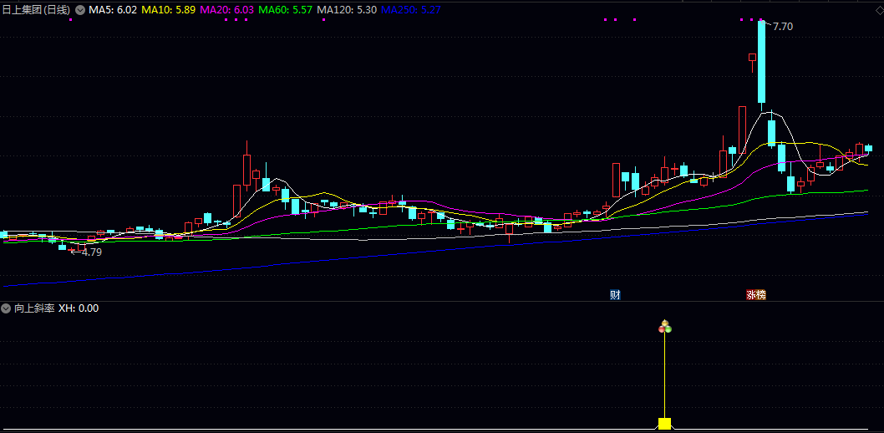Click the 向上斜率 indicator name

click(33, 308)
